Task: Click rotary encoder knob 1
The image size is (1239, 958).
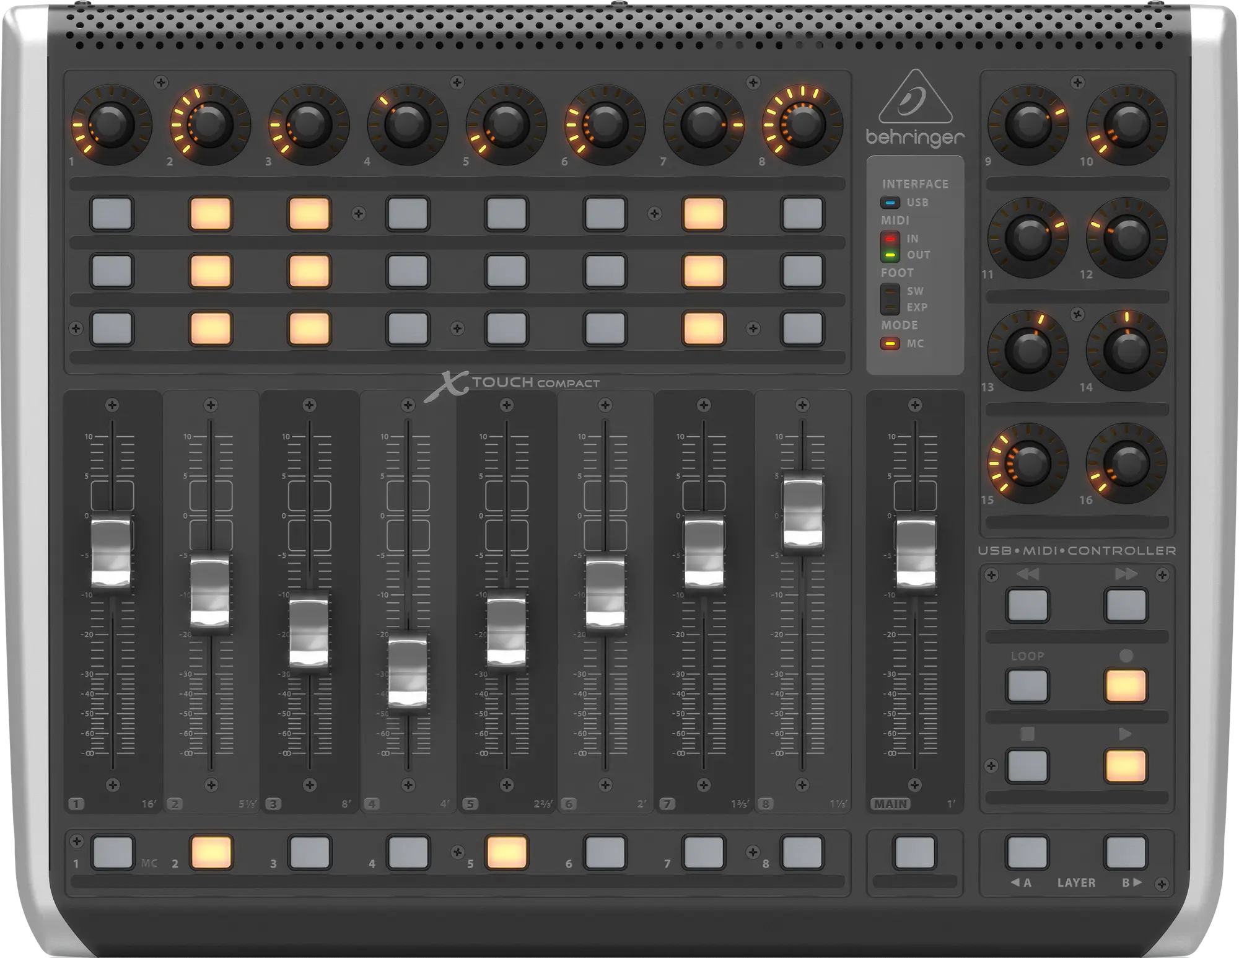Action: (112, 125)
